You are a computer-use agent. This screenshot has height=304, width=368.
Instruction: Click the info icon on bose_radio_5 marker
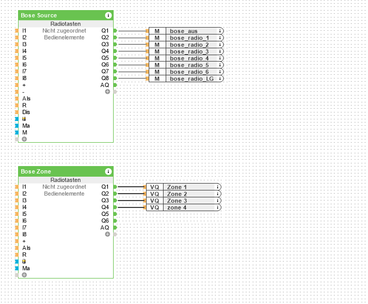click(x=220, y=65)
